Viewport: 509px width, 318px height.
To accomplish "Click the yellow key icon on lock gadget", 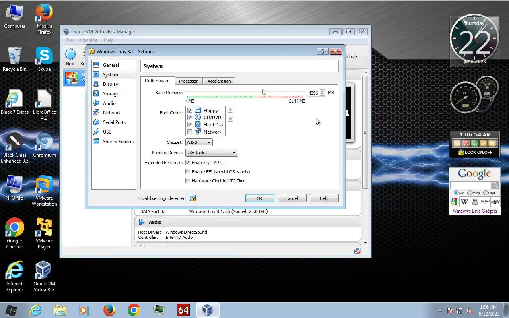I will coord(483,143).
